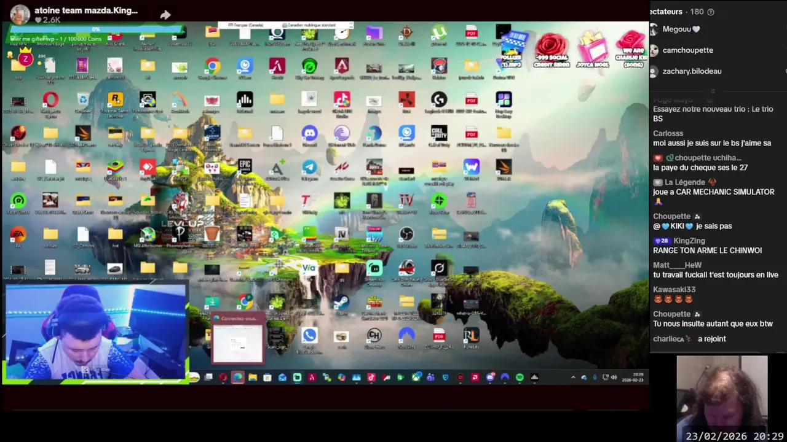The image size is (787, 442).
Task: Launch Steam from the desktop
Action: (x=342, y=301)
